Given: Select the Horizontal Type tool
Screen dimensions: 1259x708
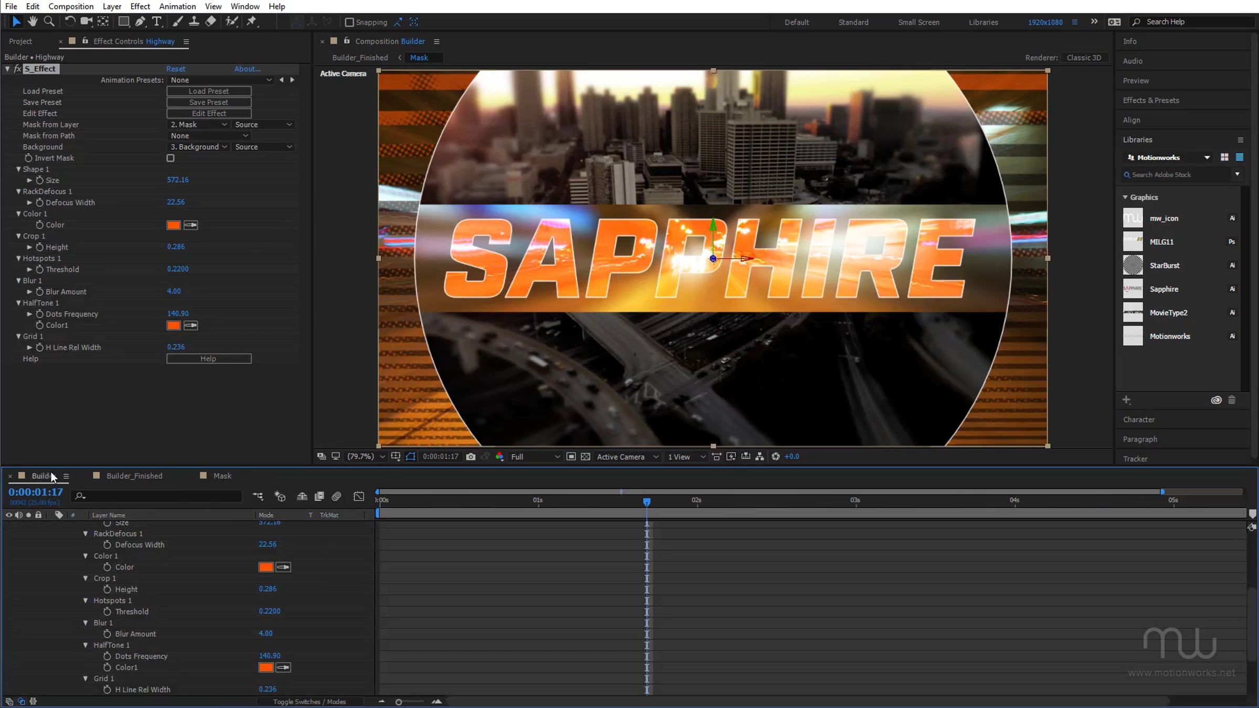Looking at the screenshot, I should point(156,22).
